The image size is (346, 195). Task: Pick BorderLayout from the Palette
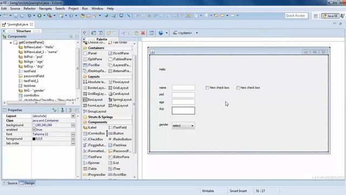(95, 88)
